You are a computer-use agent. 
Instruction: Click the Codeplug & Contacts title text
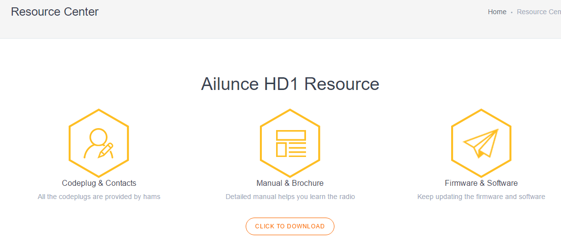click(99, 183)
